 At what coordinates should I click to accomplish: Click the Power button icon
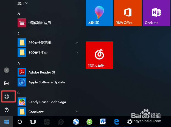[x=7, y=110]
